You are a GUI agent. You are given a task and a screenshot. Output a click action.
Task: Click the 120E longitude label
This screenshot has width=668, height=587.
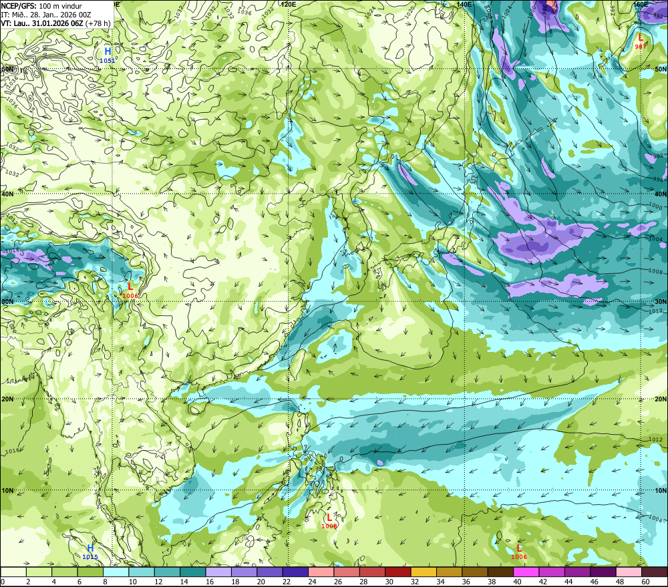pyautogui.click(x=289, y=4)
